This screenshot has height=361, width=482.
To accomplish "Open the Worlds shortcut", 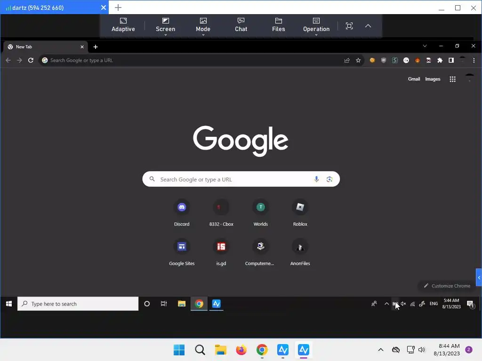I will [x=260, y=212].
